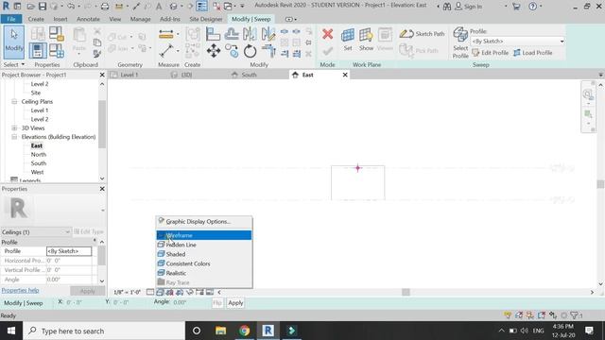605x340 pixels.
Task: Click the Move tool icon
Action: (214, 50)
